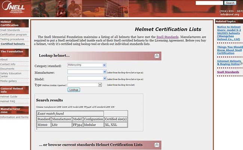Open Safety Education Center link
This screenshot has height=150, width=243.
(x=11, y=75)
